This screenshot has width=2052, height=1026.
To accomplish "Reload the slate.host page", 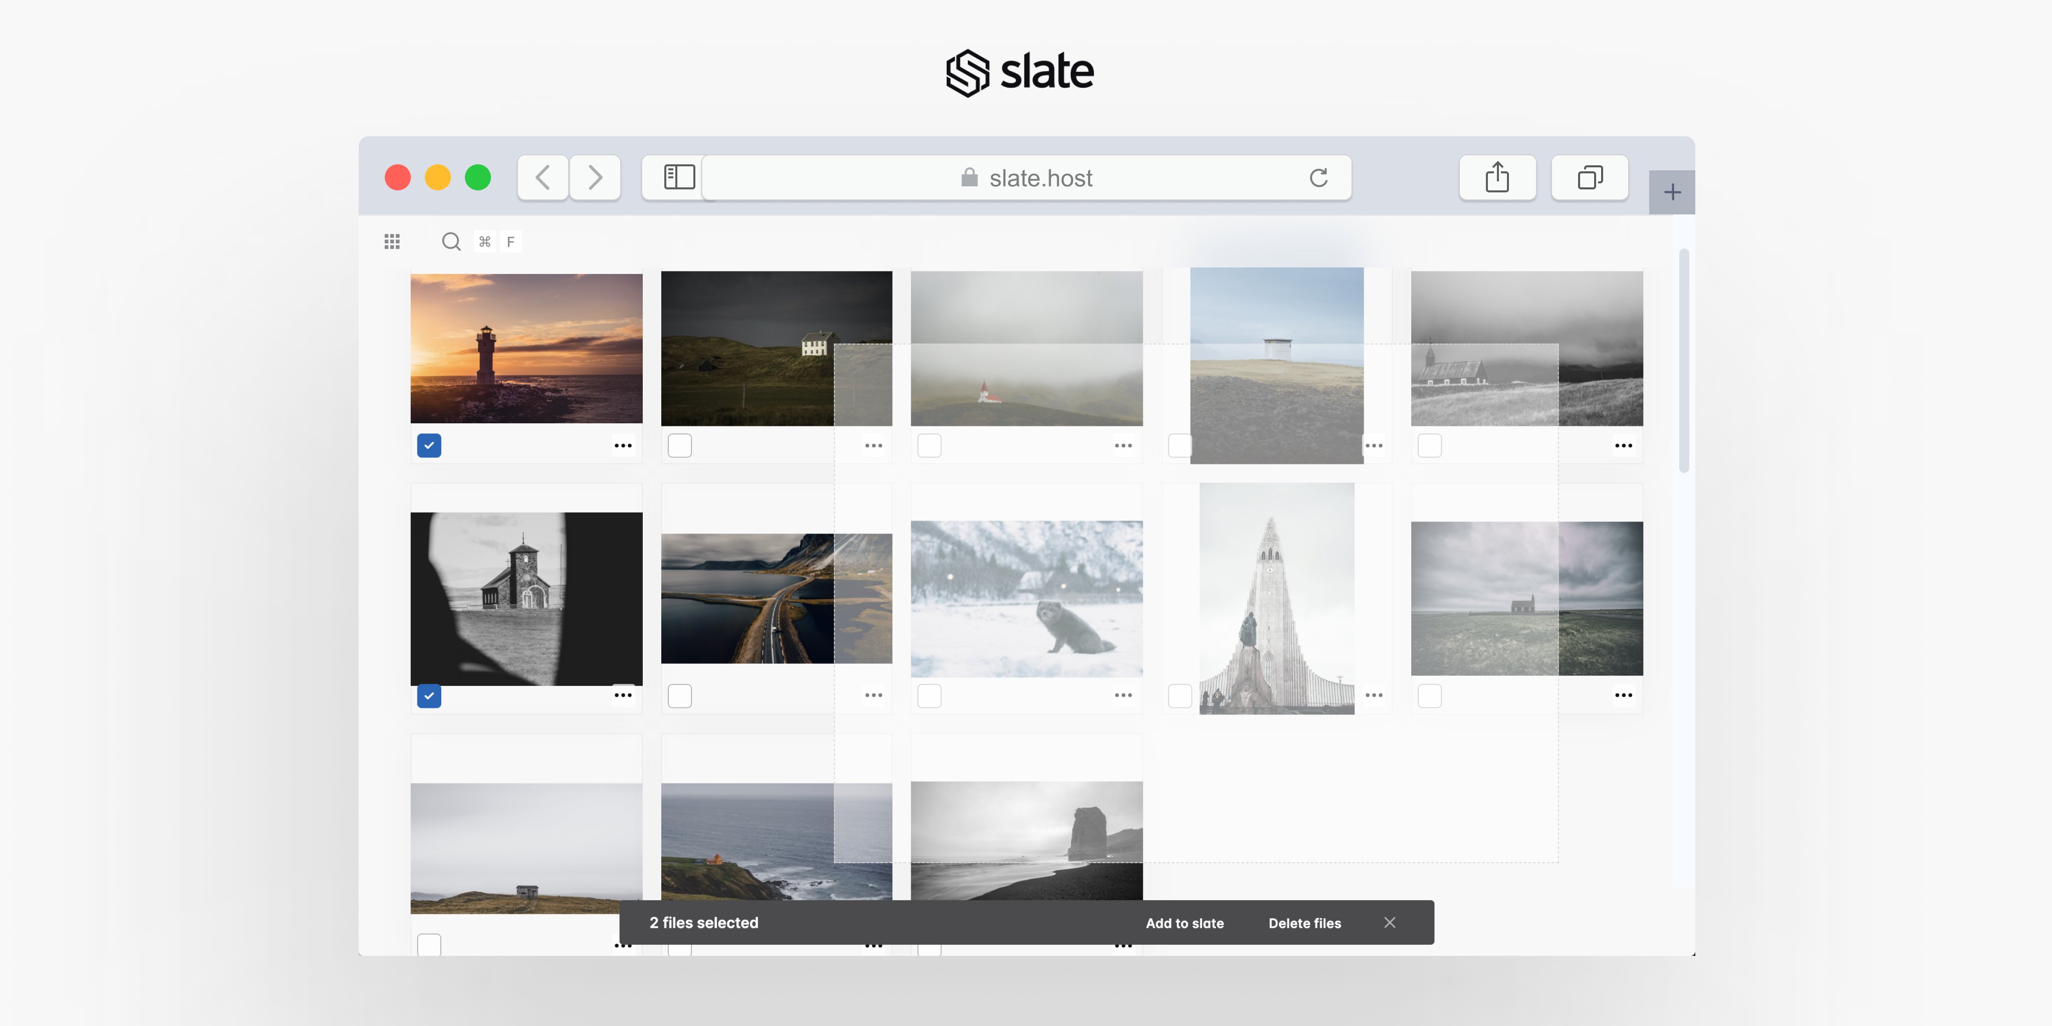I will point(1319,178).
